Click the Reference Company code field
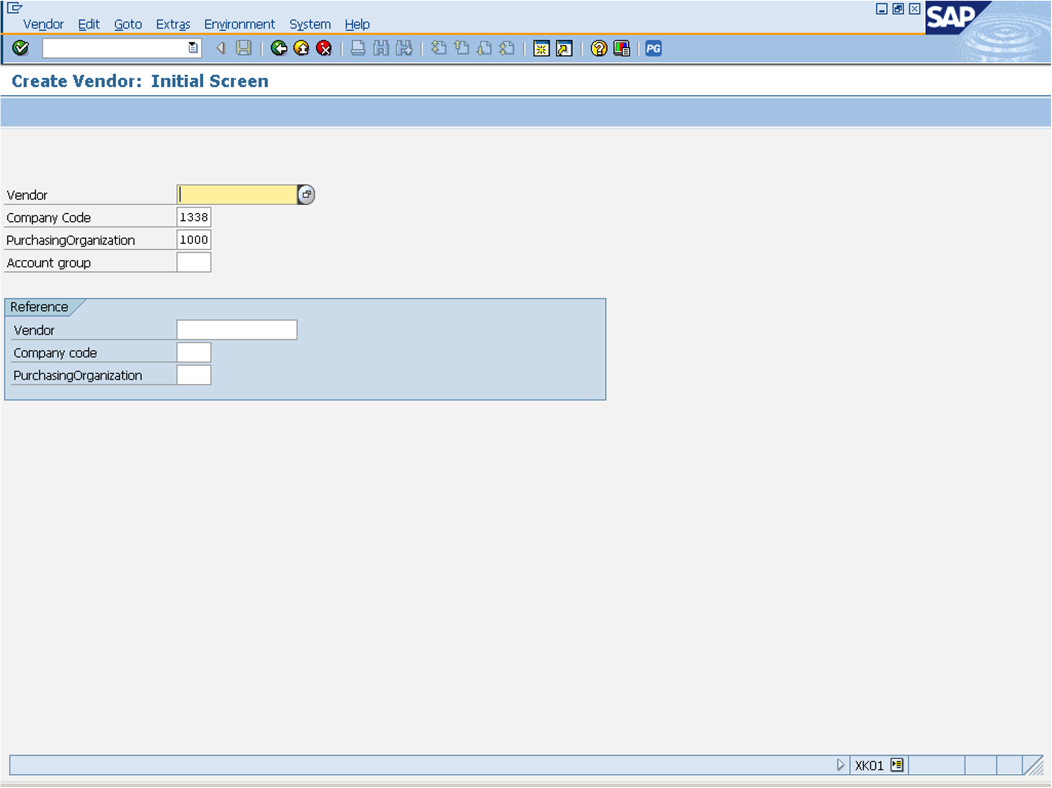 point(194,352)
